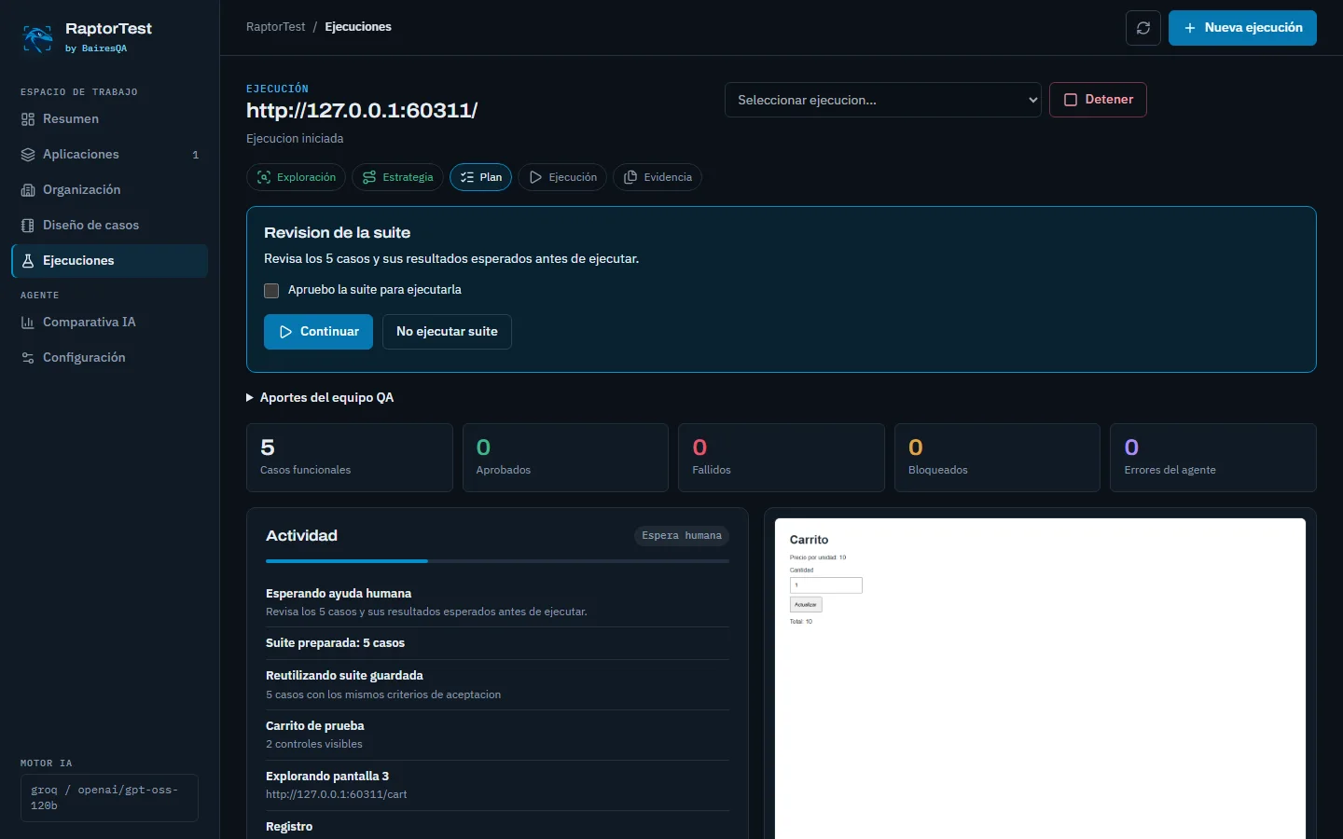Click the 'groq / openai/gpt-oss-120b' engine box
Viewport: 1343px width, 839px height.
[x=109, y=798]
